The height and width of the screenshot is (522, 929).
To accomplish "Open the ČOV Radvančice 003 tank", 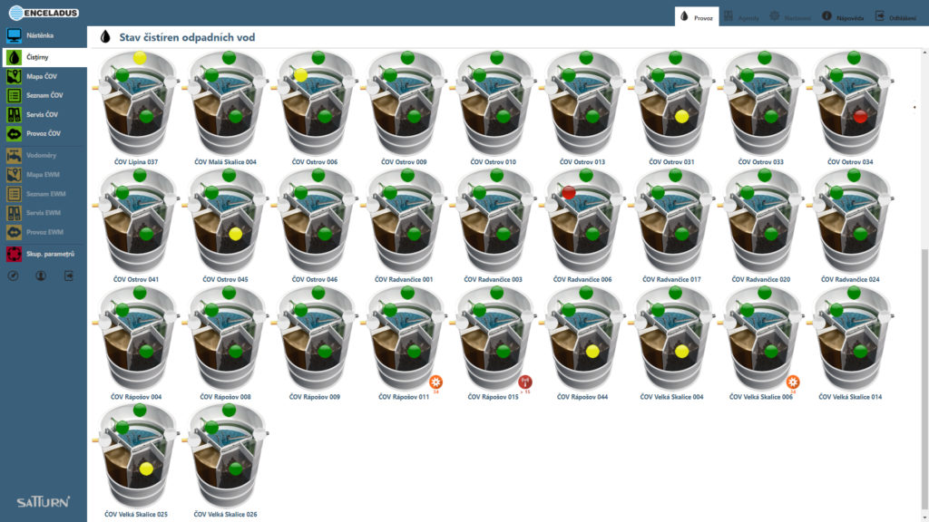I will point(494,221).
